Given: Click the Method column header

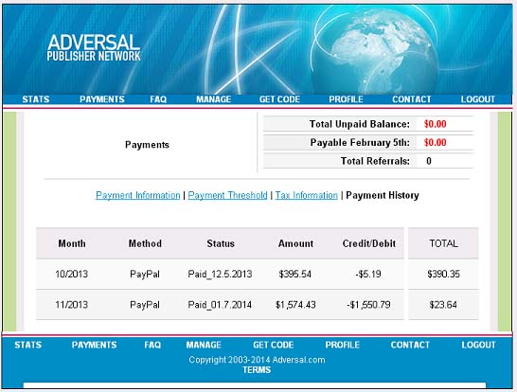Looking at the screenshot, I should click(145, 243).
